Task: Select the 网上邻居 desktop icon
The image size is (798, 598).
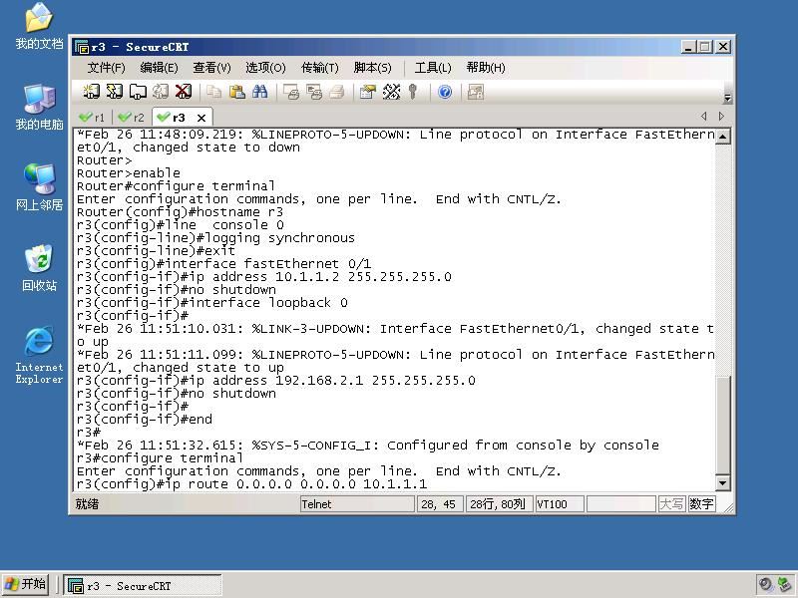Action: point(39,187)
